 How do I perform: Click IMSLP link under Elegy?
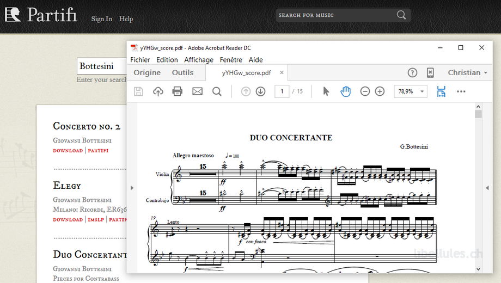pos(96,219)
